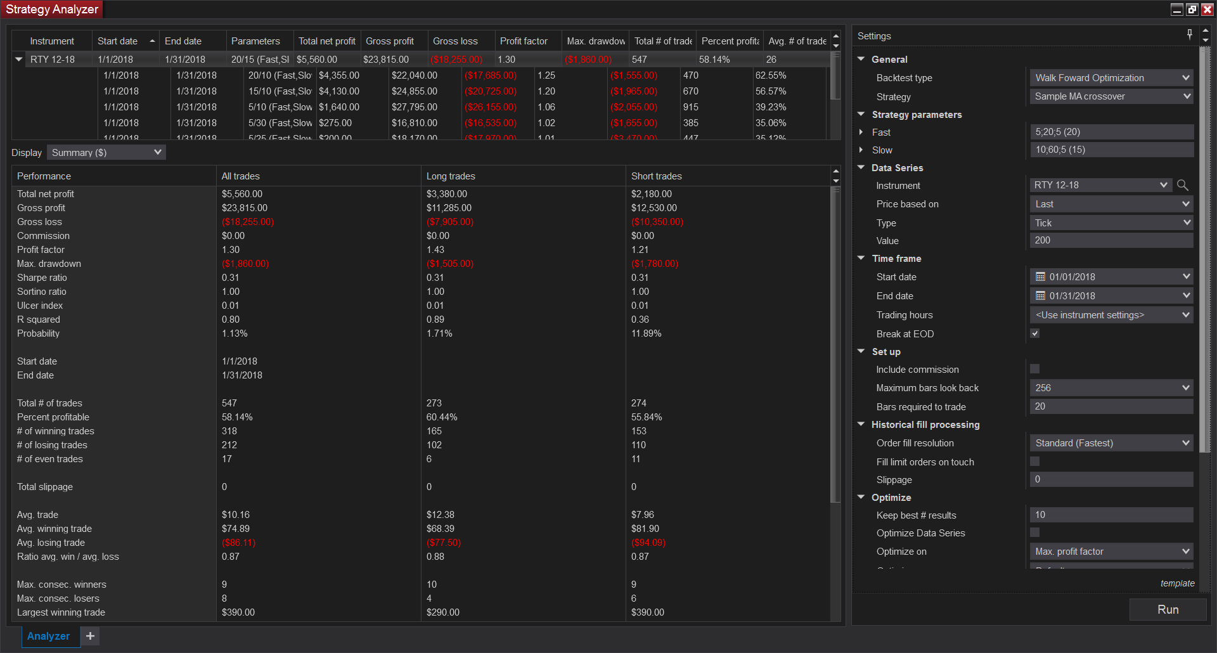Sort by Parameters column header
Viewport: 1217px width, 653px height.
(x=259, y=41)
